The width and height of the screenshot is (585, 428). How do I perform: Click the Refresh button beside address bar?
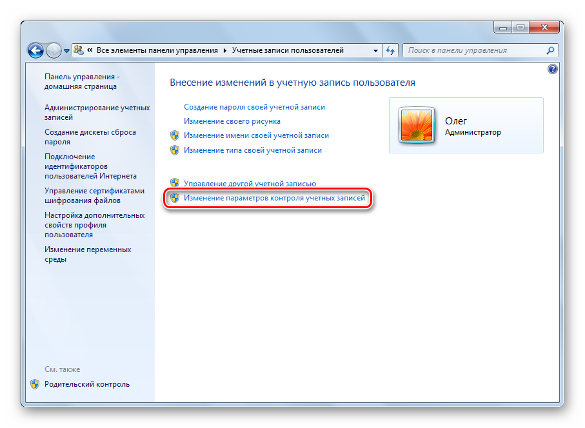coord(390,50)
